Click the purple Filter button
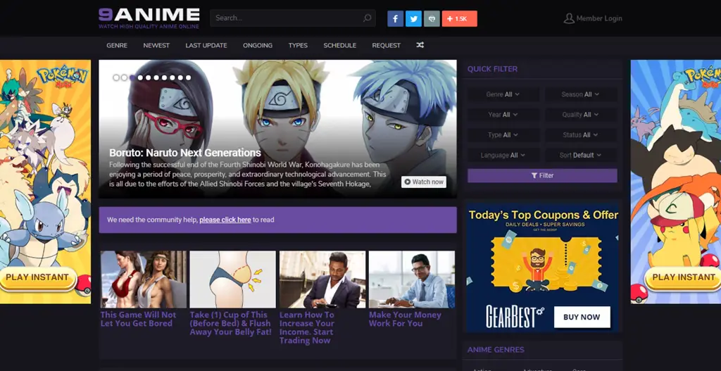 (542, 175)
